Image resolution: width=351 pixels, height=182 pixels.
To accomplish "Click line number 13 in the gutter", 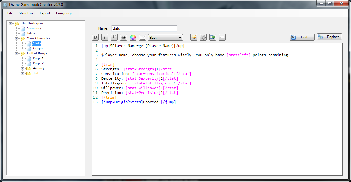I will 95,102.
